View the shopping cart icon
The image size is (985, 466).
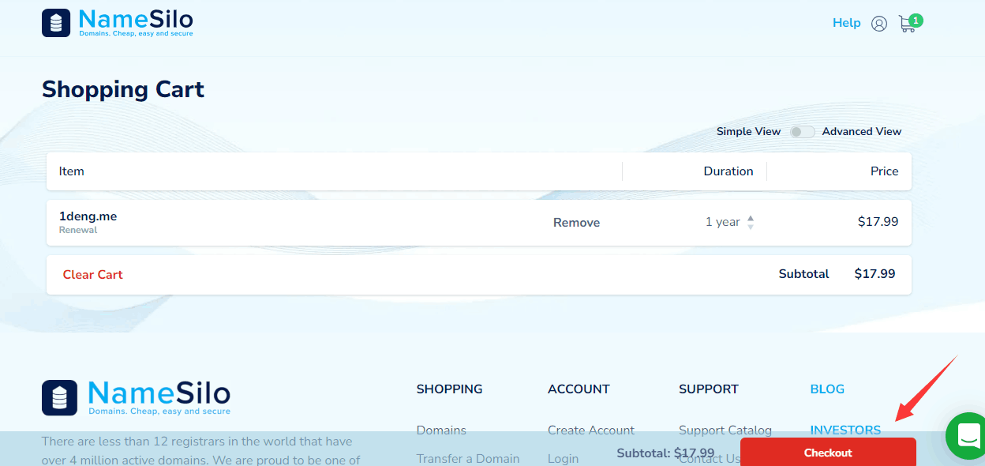pyautogui.click(x=907, y=24)
